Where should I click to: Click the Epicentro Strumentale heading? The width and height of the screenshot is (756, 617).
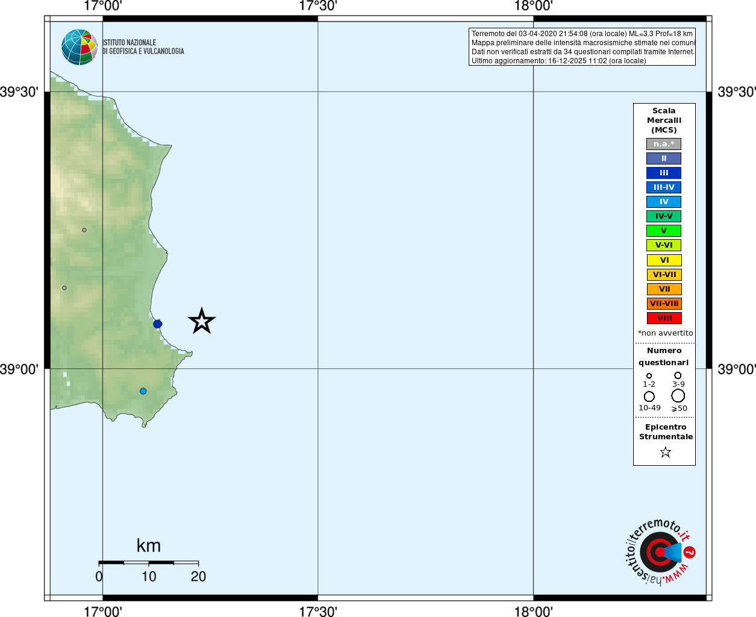coord(666,431)
